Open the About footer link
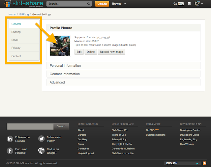Viewport: 211px width, 167px height. point(81,130)
